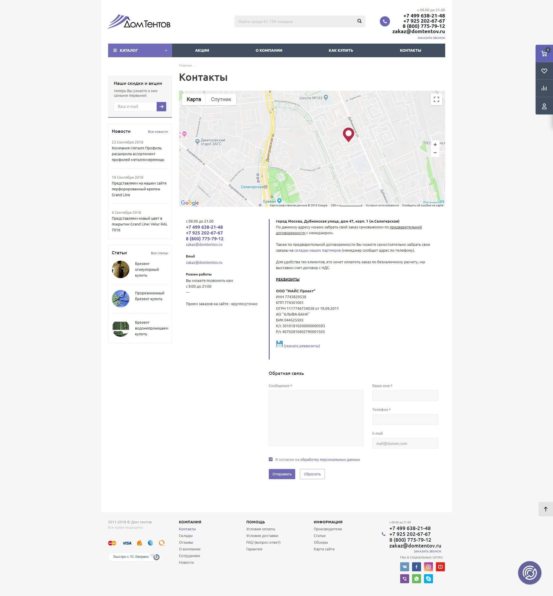The image size is (553, 596).
Task: Click the search magnifier icon
Action: (x=359, y=21)
